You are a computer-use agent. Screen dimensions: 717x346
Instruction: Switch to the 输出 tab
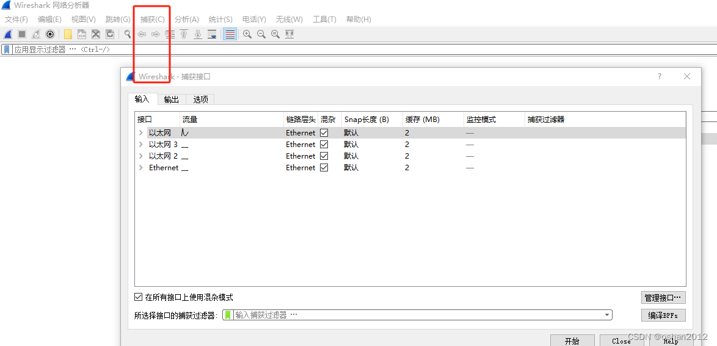pyautogui.click(x=172, y=99)
